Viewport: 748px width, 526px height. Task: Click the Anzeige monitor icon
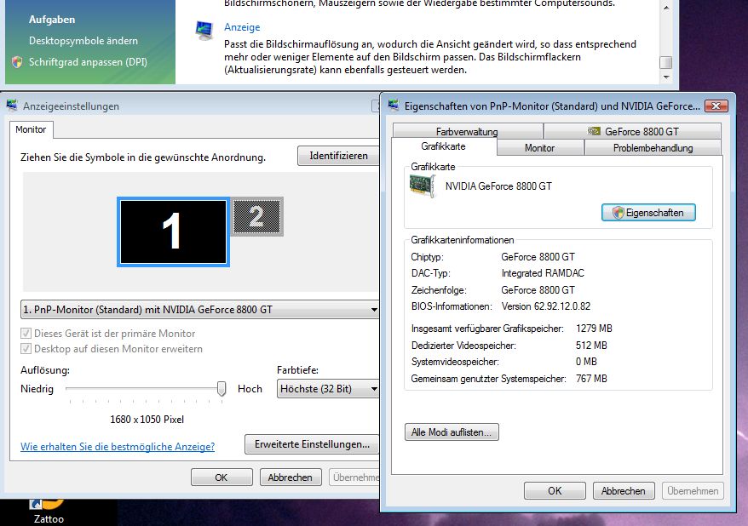coord(204,31)
